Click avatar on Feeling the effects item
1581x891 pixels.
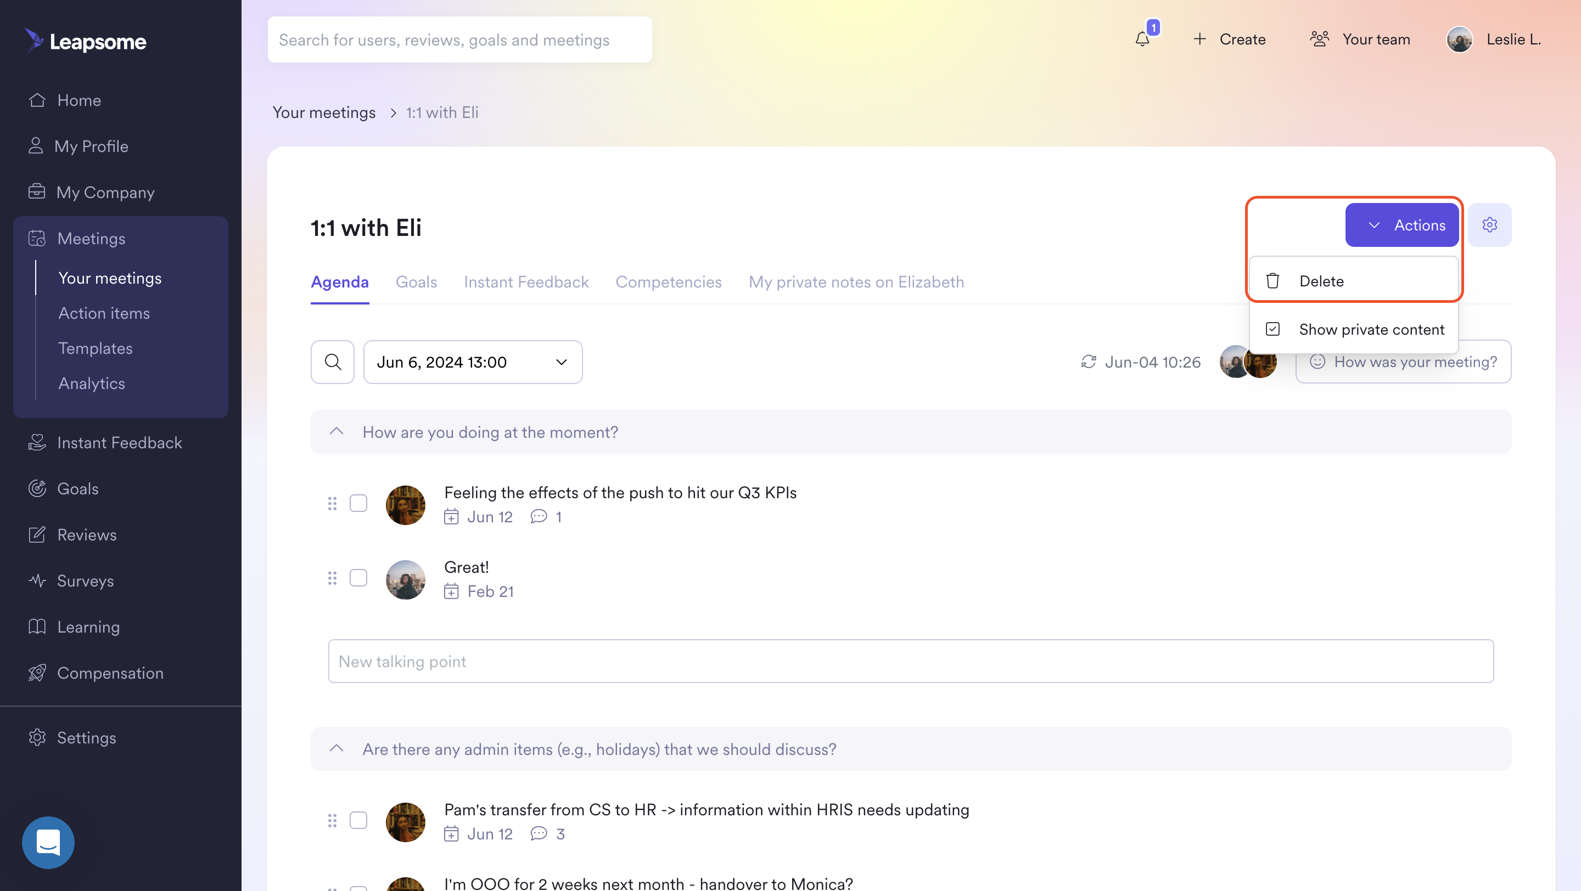click(x=405, y=505)
